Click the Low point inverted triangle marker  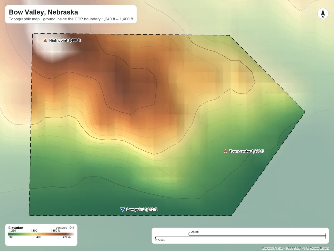coord(122,209)
